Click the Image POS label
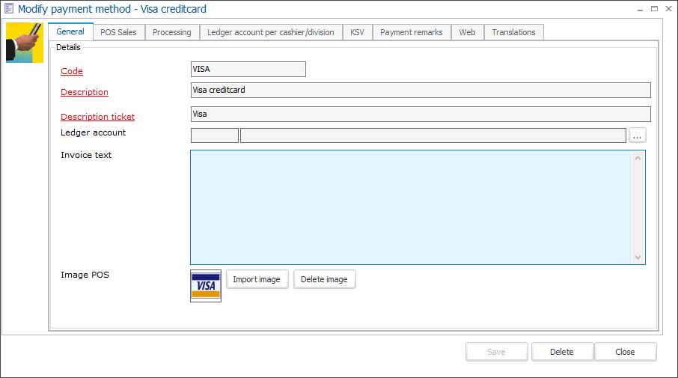Viewport: 678px width, 378px height. 85,275
